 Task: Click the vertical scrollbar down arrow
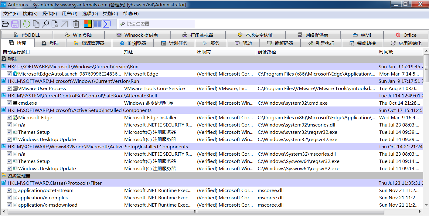(426, 205)
